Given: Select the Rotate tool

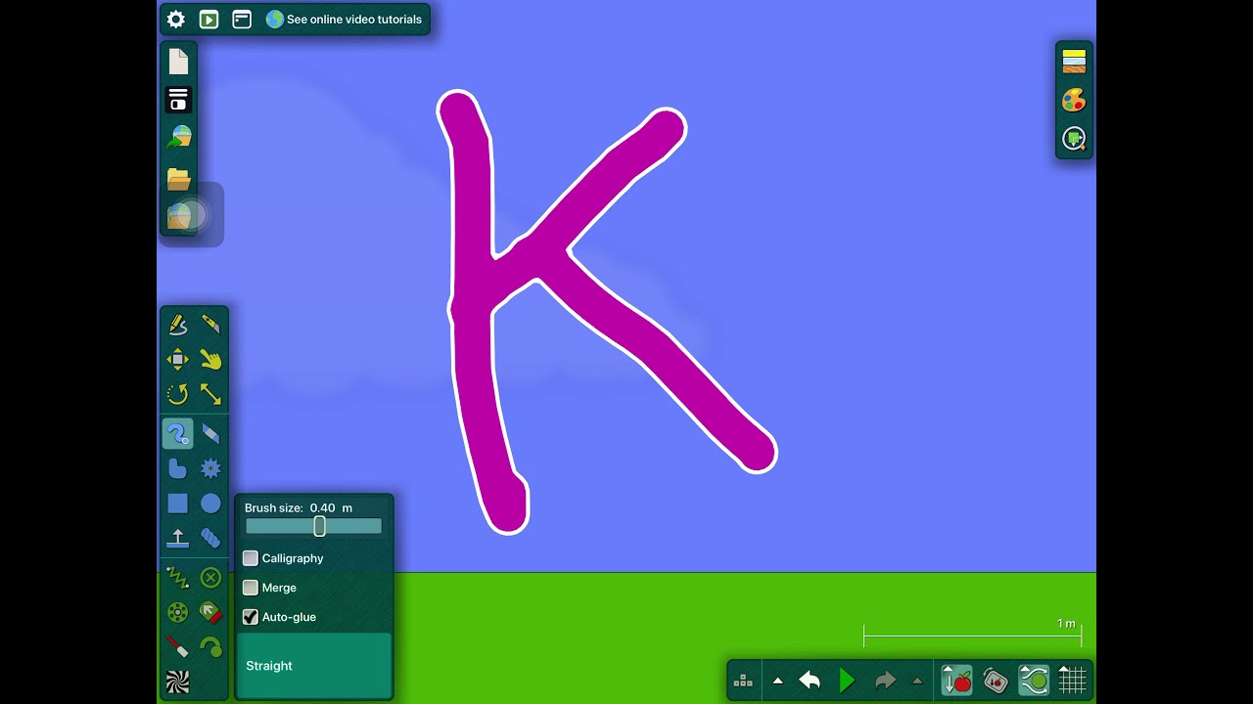Looking at the screenshot, I should 177,394.
